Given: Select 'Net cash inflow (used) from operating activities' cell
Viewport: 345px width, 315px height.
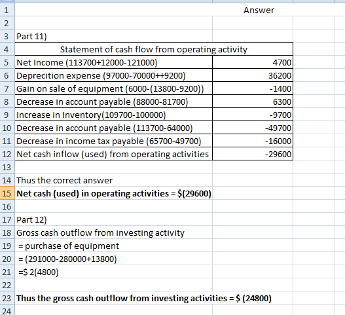Looking at the screenshot, I should point(113,154).
